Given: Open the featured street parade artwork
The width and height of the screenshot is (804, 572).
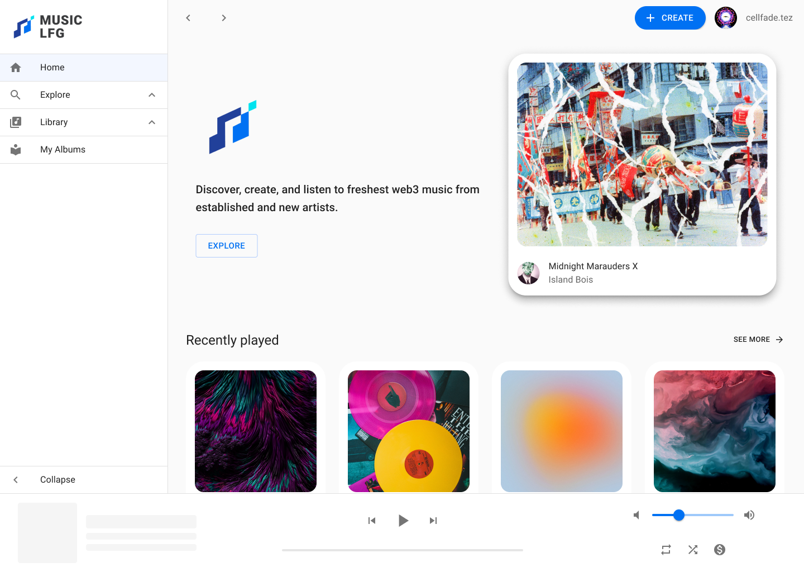Looking at the screenshot, I should [642, 154].
